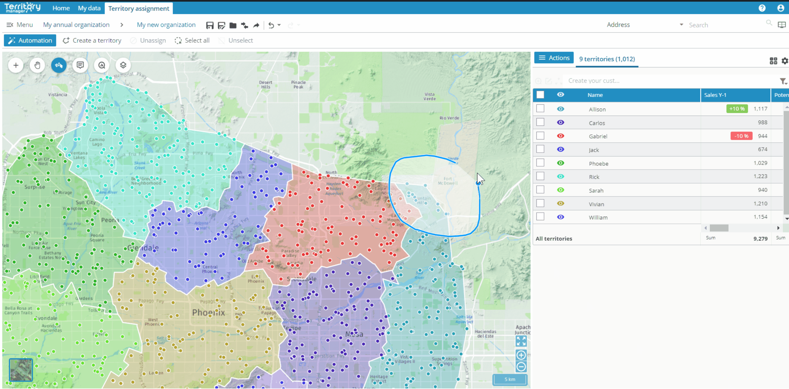Save the current organization
Viewport: 789px width, 389px height.
click(x=210, y=25)
